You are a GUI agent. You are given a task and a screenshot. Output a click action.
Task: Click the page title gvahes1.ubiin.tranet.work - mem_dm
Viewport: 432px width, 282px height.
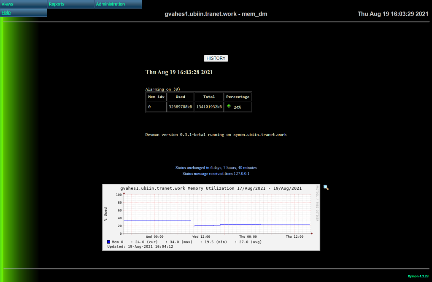tap(216, 14)
